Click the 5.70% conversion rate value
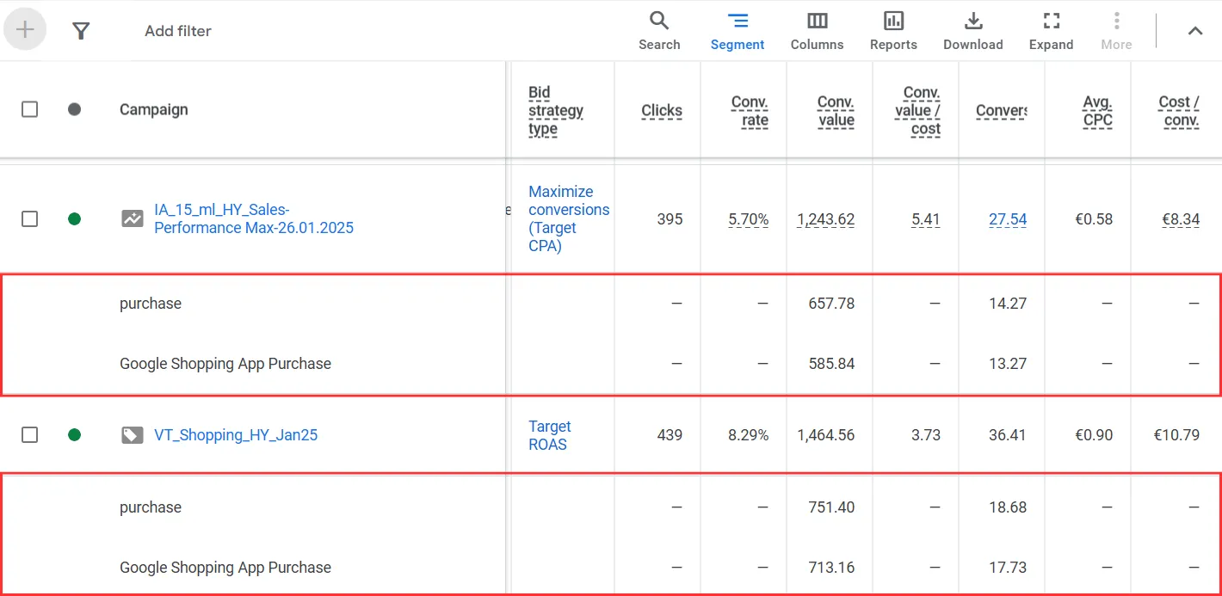 point(749,219)
